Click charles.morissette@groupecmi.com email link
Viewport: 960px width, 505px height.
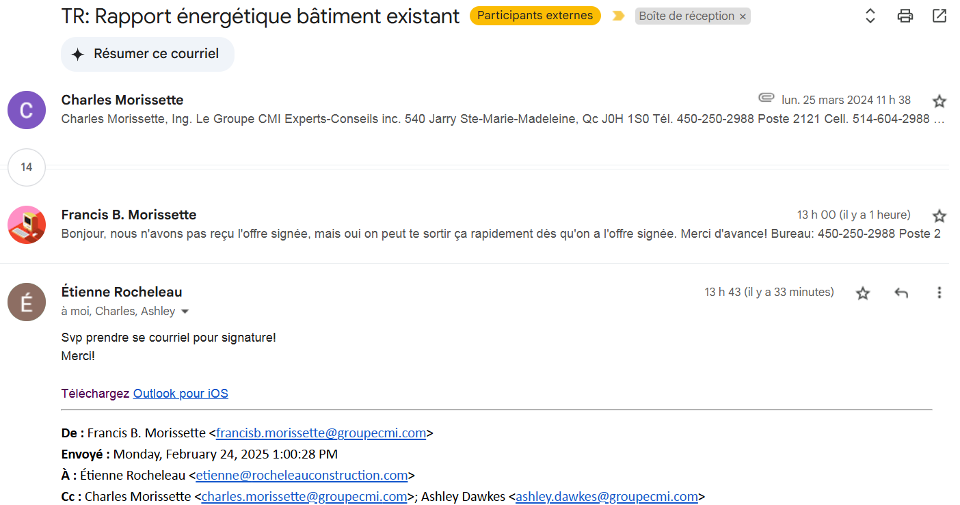(304, 497)
